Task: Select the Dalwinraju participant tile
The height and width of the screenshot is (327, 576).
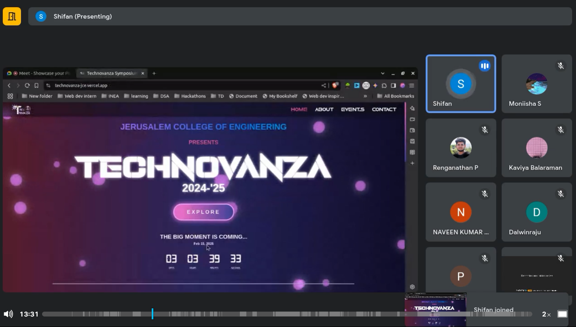Action: click(537, 212)
